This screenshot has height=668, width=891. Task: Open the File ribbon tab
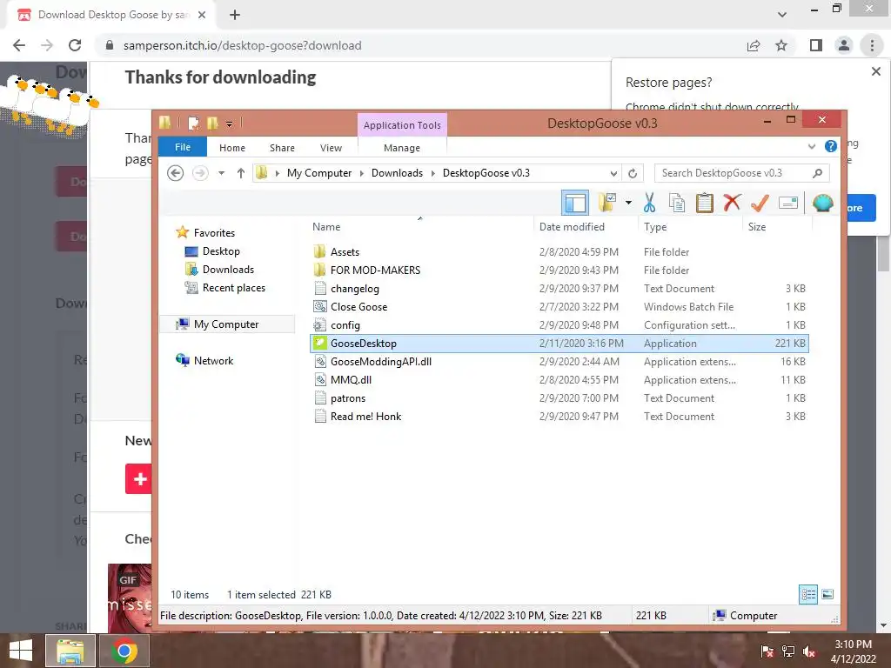click(x=183, y=147)
